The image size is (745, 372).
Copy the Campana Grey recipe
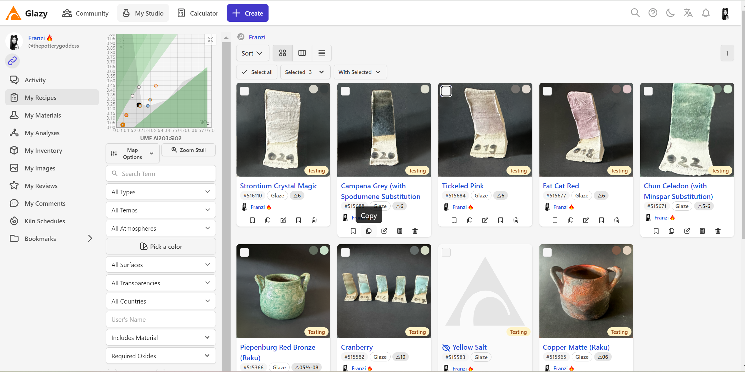(x=369, y=231)
